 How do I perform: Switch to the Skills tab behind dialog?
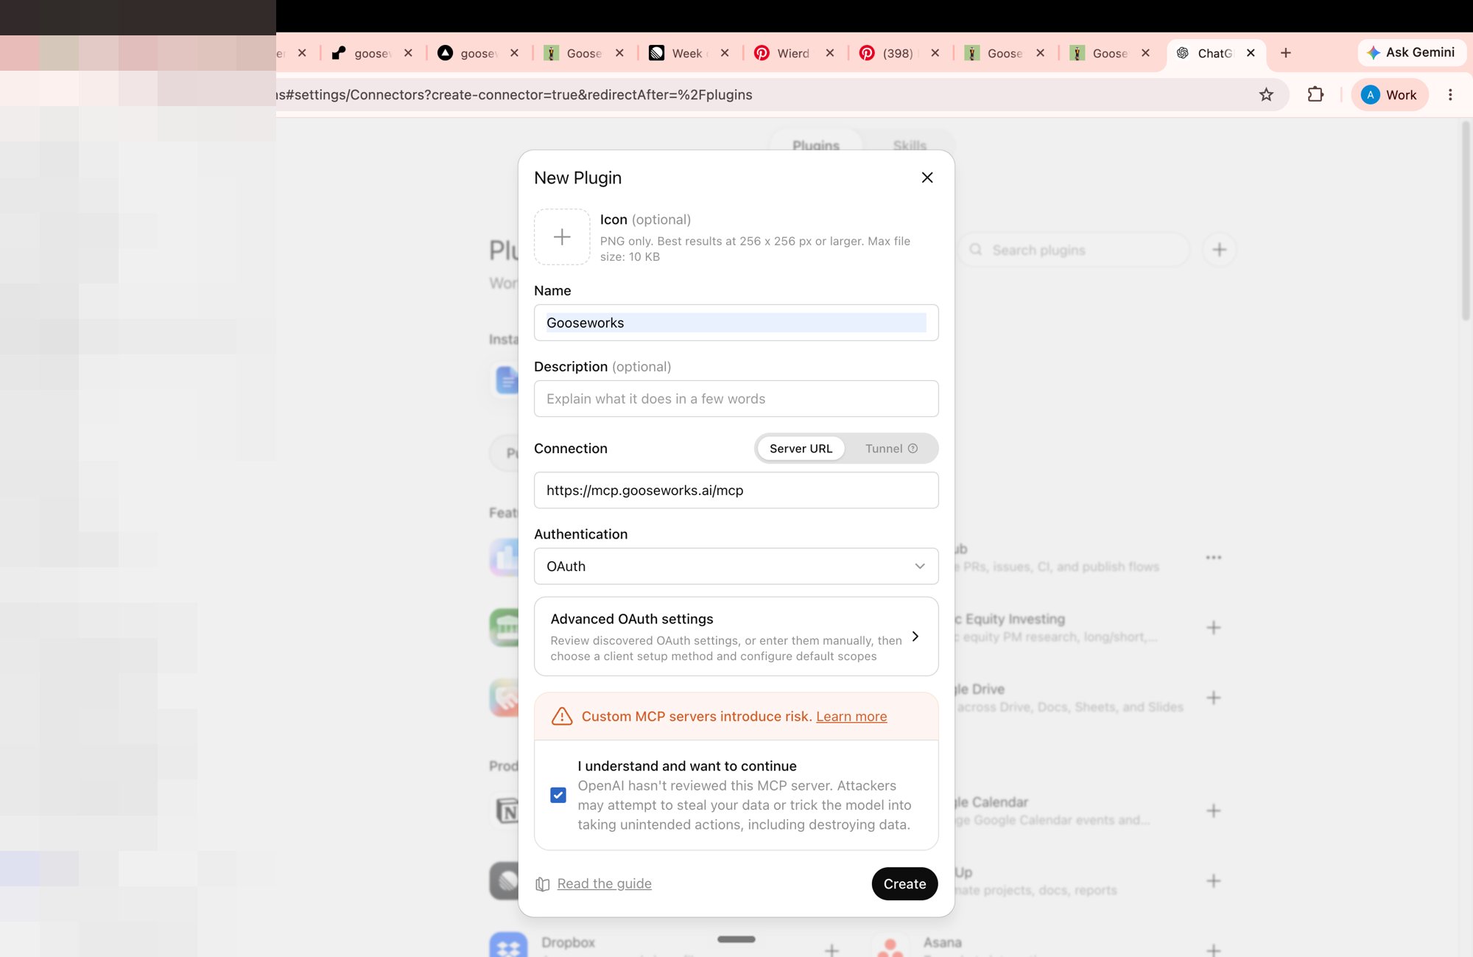[x=910, y=145]
